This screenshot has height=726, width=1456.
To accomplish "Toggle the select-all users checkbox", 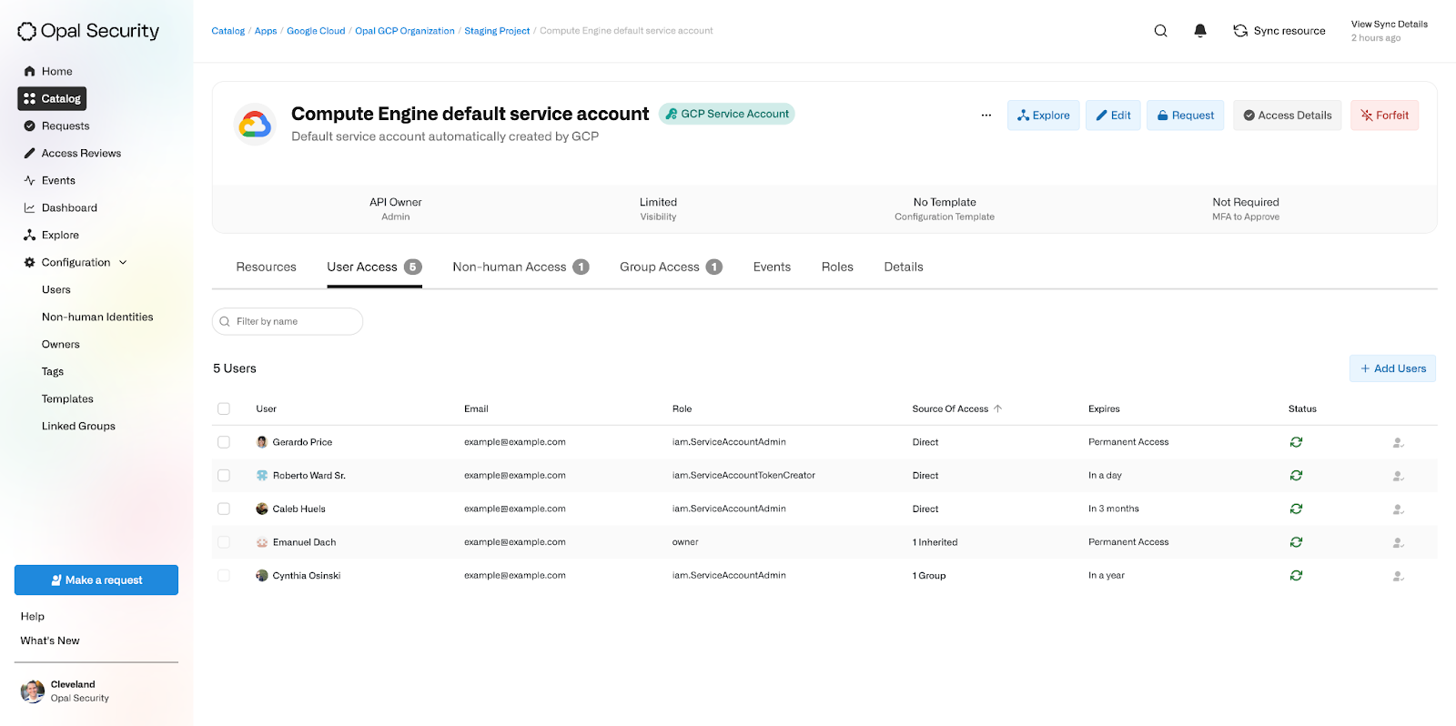I will point(224,408).
